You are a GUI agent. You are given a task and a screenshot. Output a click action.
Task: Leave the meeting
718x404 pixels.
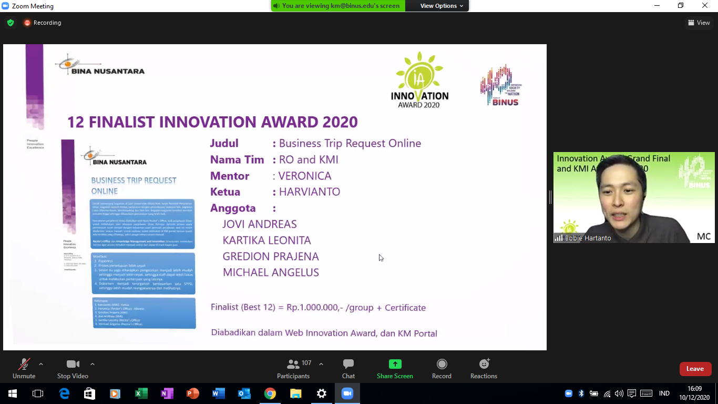[695, 369]
